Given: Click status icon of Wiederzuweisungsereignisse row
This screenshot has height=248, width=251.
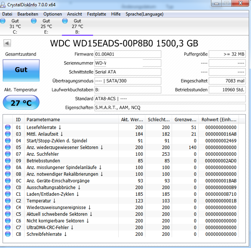Looking at the screenshot, I should pyautogui.click(x=8, y=207).
